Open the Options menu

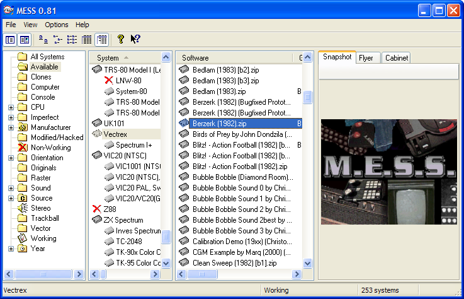[57, 25]
